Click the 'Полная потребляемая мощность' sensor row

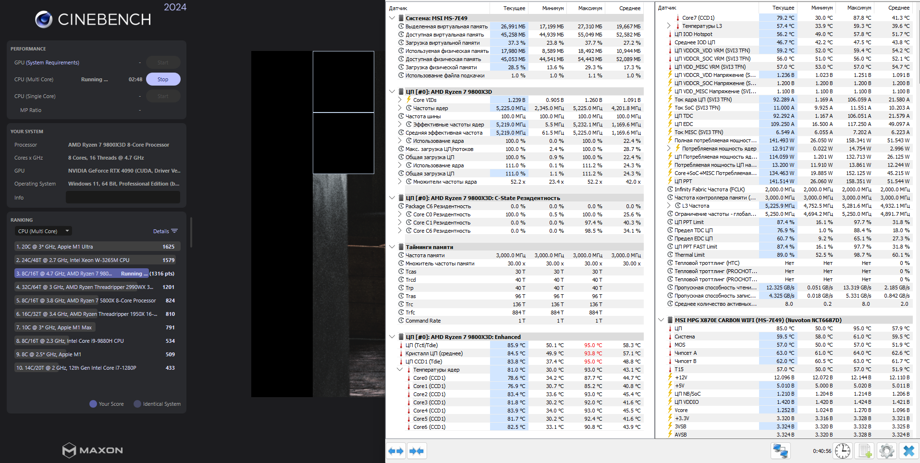click(788, 140)
